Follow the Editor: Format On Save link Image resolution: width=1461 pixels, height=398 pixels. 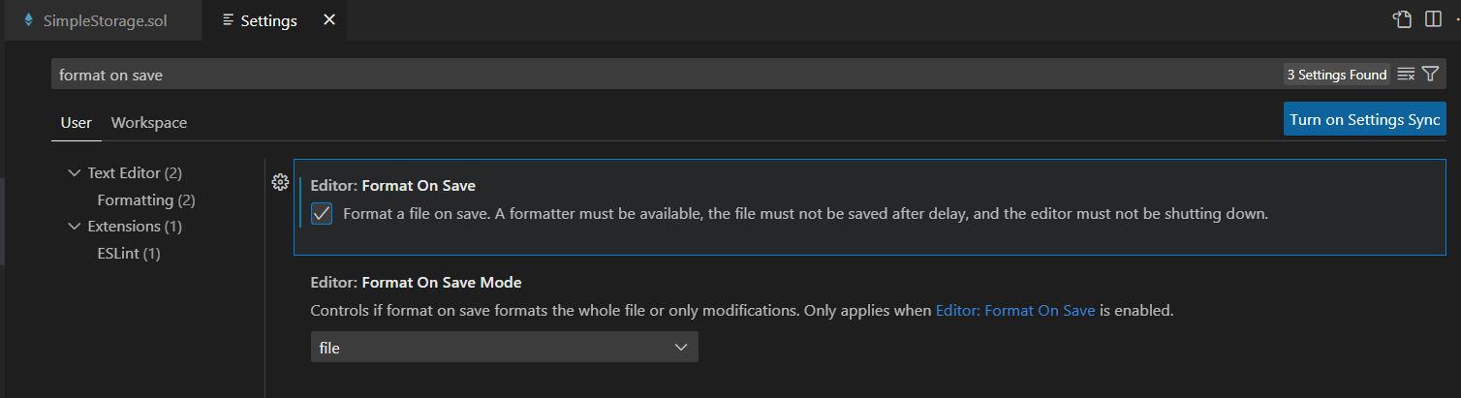click(x=1014, y=311)
